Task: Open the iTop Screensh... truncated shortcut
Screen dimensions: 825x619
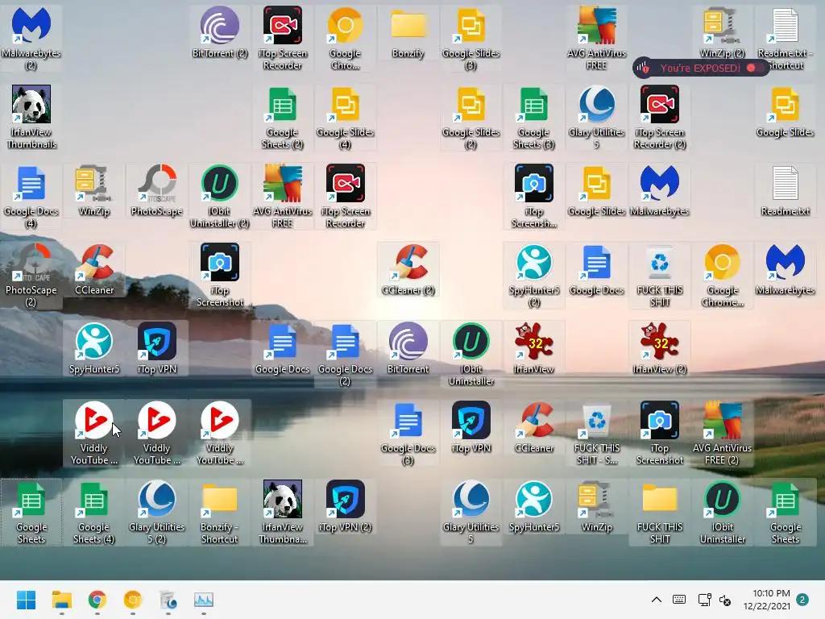Action: click(533, 196)
